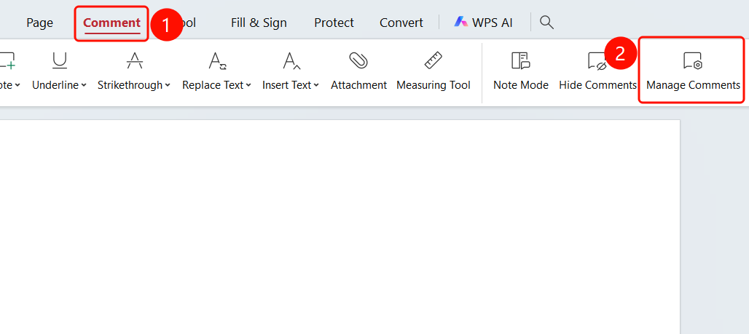Expand the Underline options dropdown arrow
This screenshot has width=749, height=334.
(84, 85)
